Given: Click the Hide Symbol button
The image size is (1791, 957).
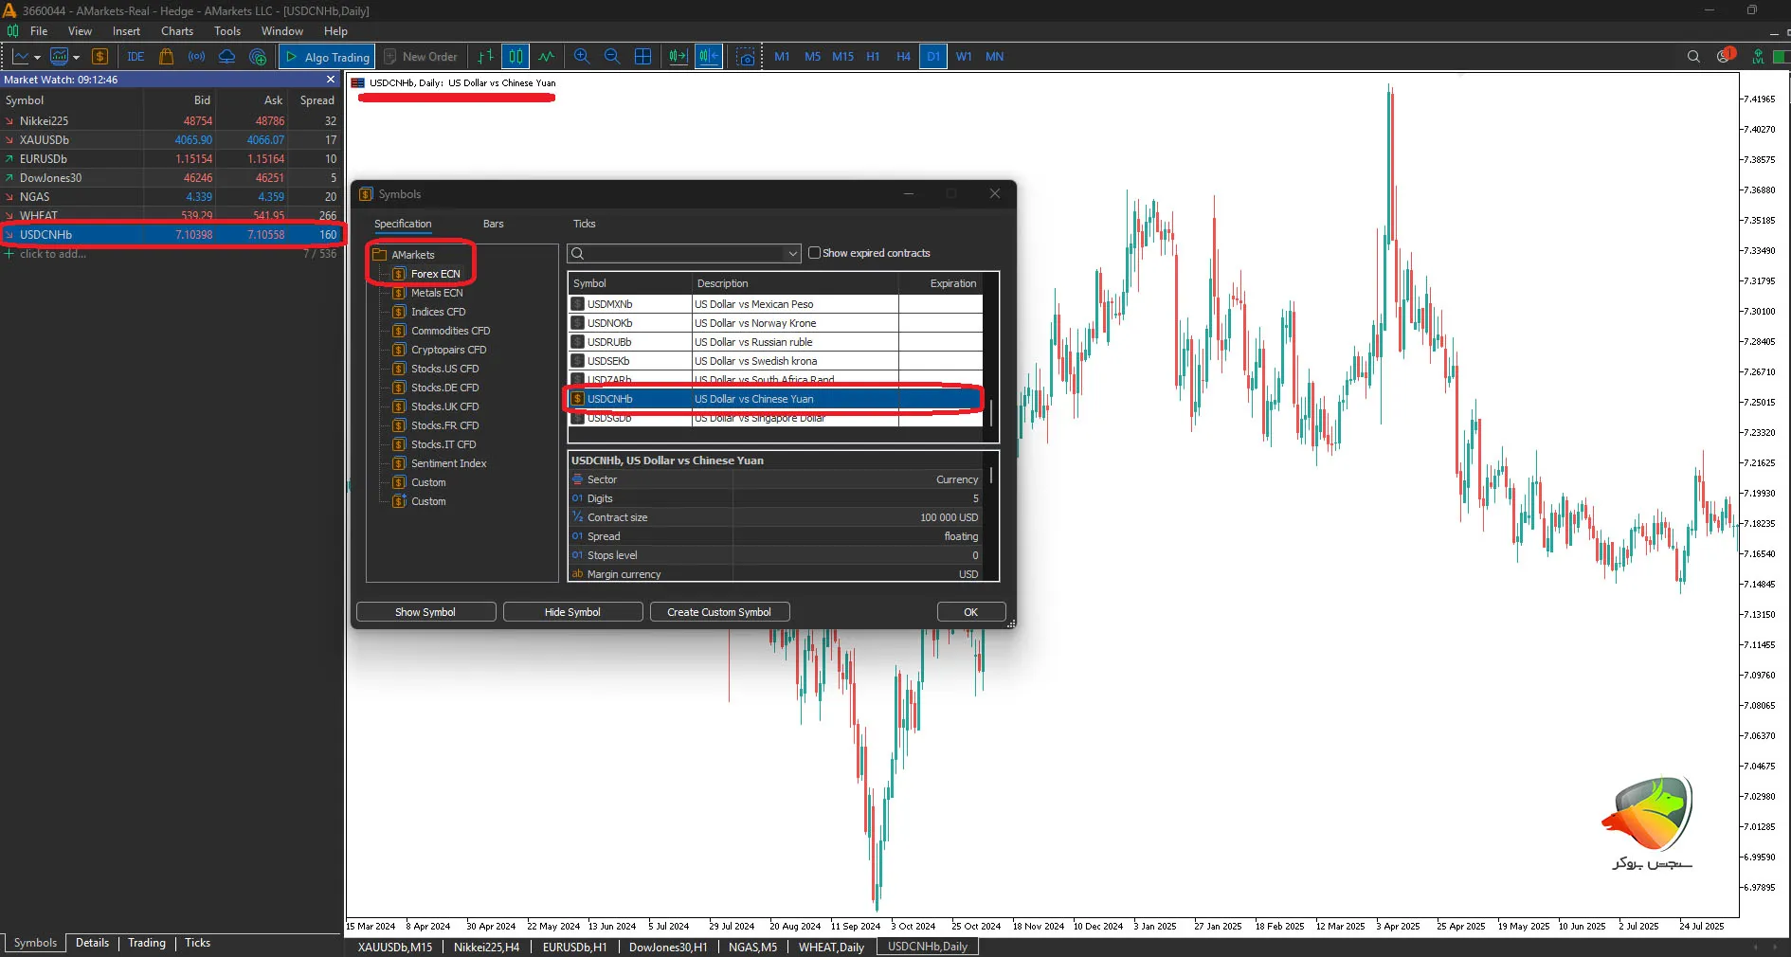Looking at the screenshot, I should [572, 612].
